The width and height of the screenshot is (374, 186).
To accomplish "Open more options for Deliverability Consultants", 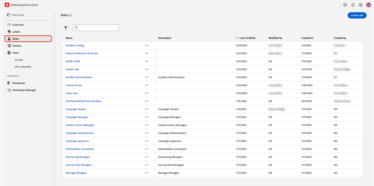I will click(147, 149).
